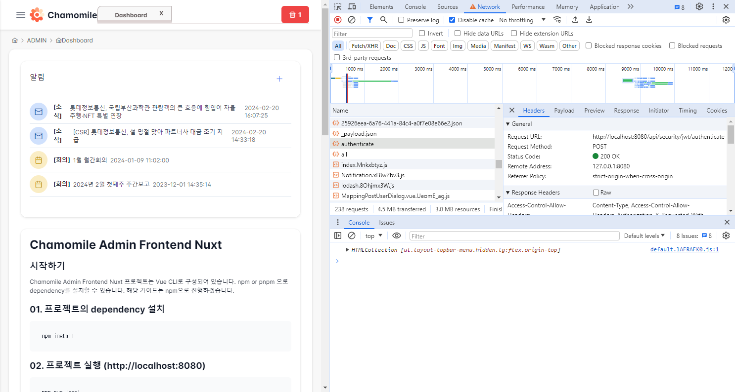Viewport: 735px width, 392px height.
Task: Select the DevTools inspect element icon
Action: 338,6
